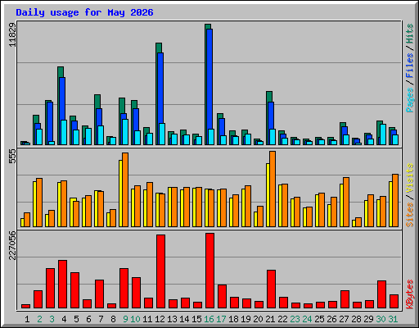Click day label 21 on the x-axis
419x328 pixels.
point(270,319)
